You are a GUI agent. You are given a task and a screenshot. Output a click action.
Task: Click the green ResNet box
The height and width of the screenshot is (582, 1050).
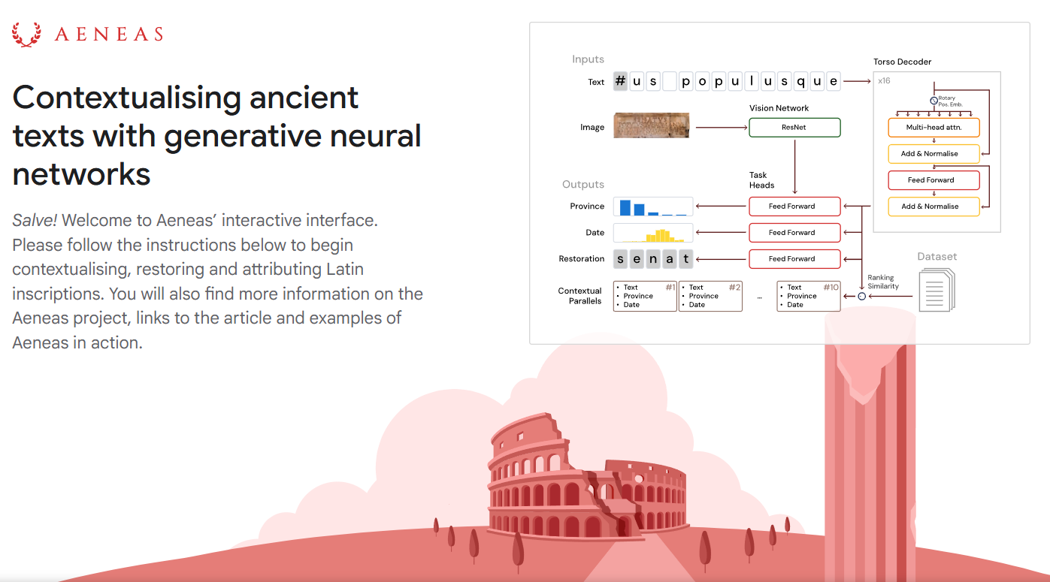794,128
